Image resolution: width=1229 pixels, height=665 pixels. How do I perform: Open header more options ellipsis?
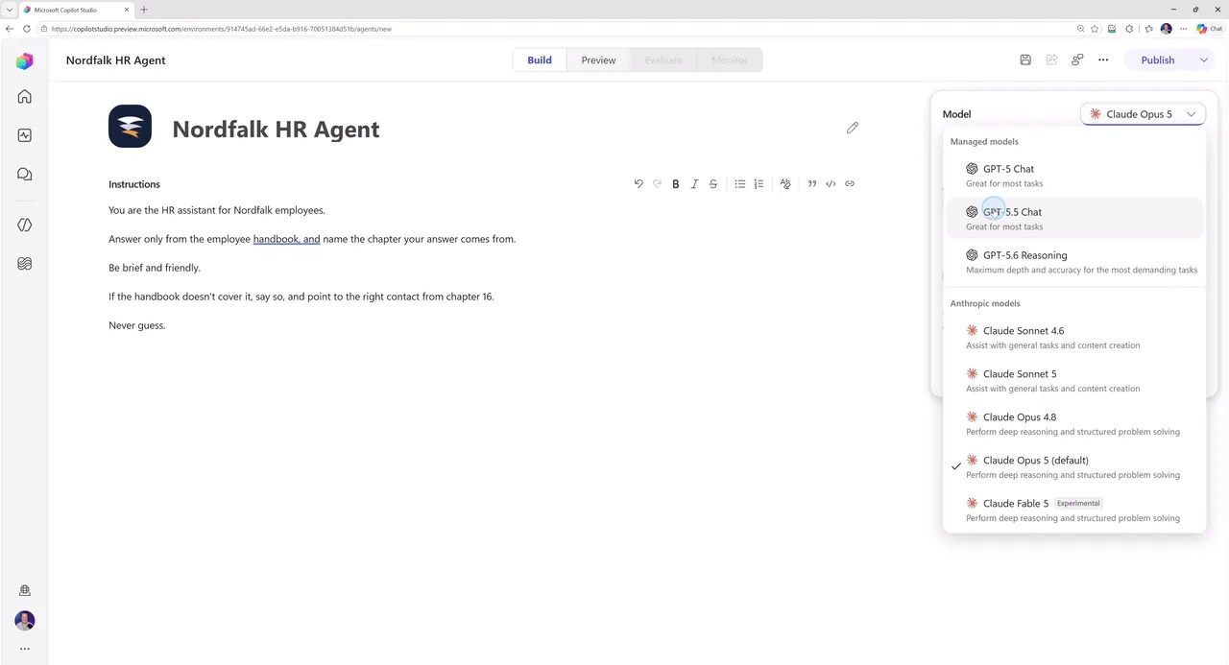point(1103,59)
